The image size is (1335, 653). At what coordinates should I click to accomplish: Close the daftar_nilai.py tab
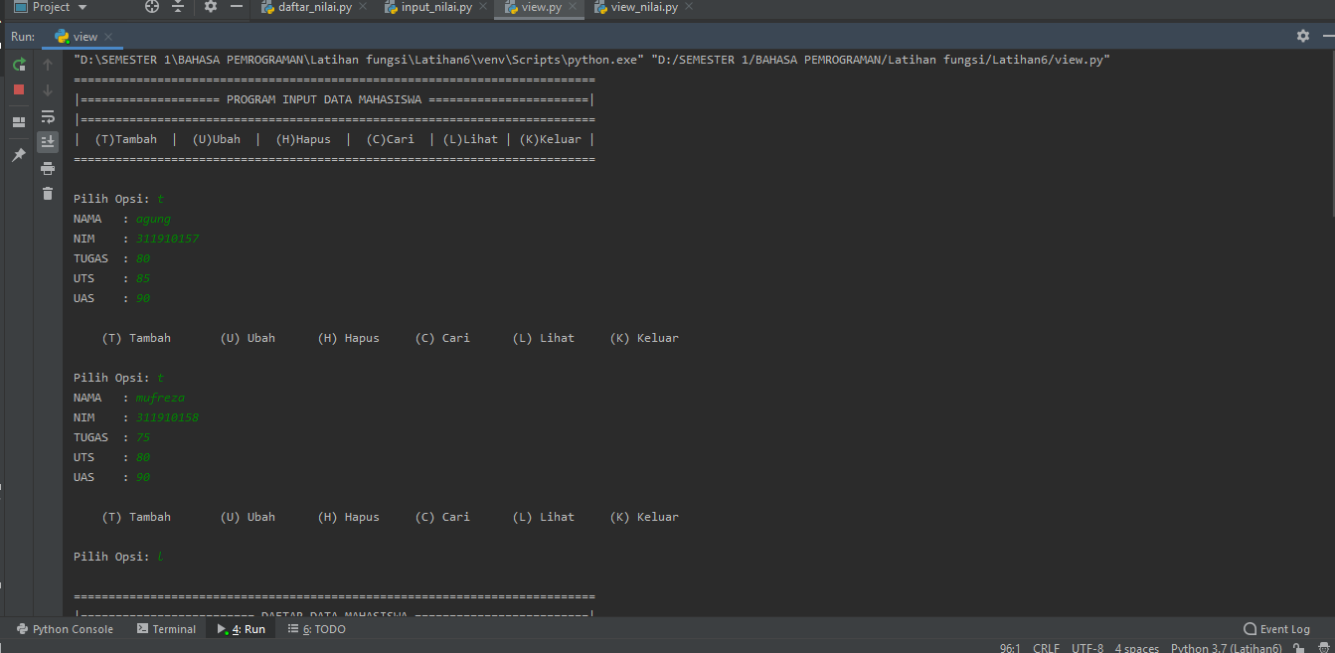tap(362, 7)
